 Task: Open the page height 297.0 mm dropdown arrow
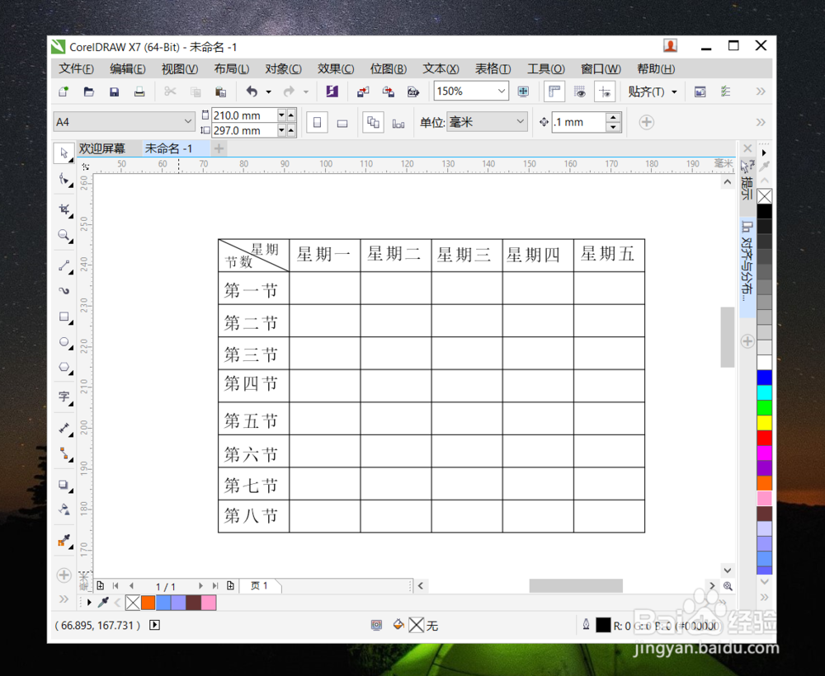point(281,129)
